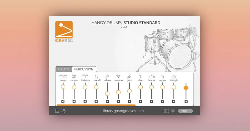Screen dimensions: 250x131
Task: Click the agogo instrument icon
Action: pos(162,77)
